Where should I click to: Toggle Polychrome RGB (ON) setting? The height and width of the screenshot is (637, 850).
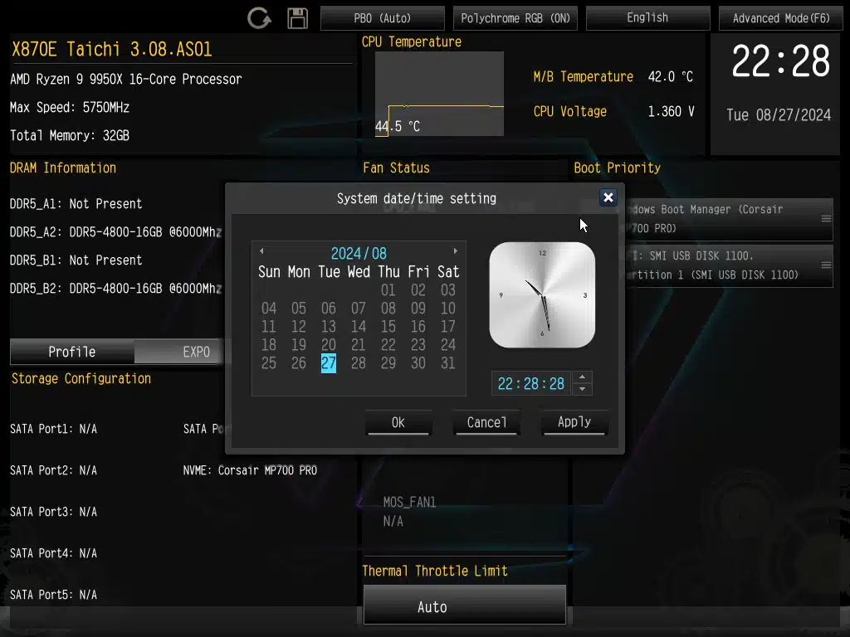515,18
